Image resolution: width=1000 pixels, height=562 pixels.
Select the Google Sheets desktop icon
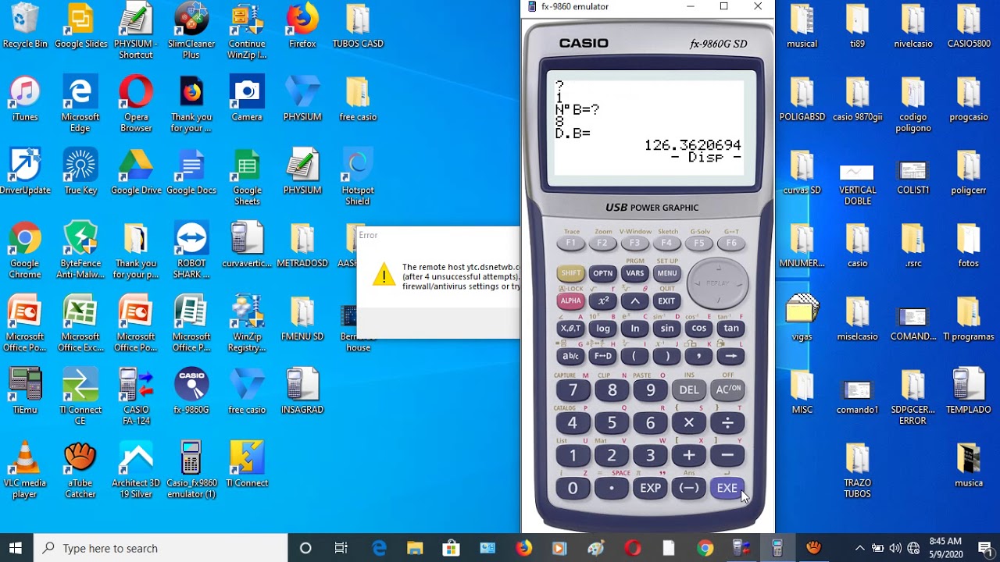tap(247, 178)
